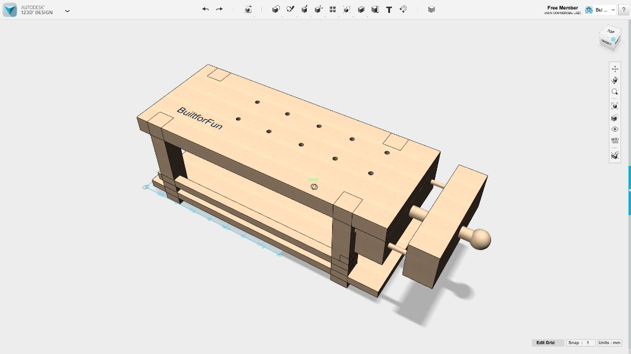This screenshot has height=354, width=631.
Task: Select the round vise handle knob
Action: coord(479,239)
